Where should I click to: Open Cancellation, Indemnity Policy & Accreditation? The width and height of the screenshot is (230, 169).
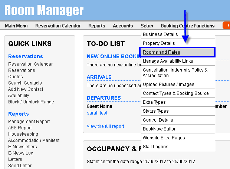[178, 73]
